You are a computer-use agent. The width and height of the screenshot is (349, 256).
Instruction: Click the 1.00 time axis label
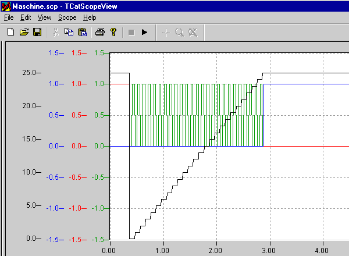pos(162,251)
